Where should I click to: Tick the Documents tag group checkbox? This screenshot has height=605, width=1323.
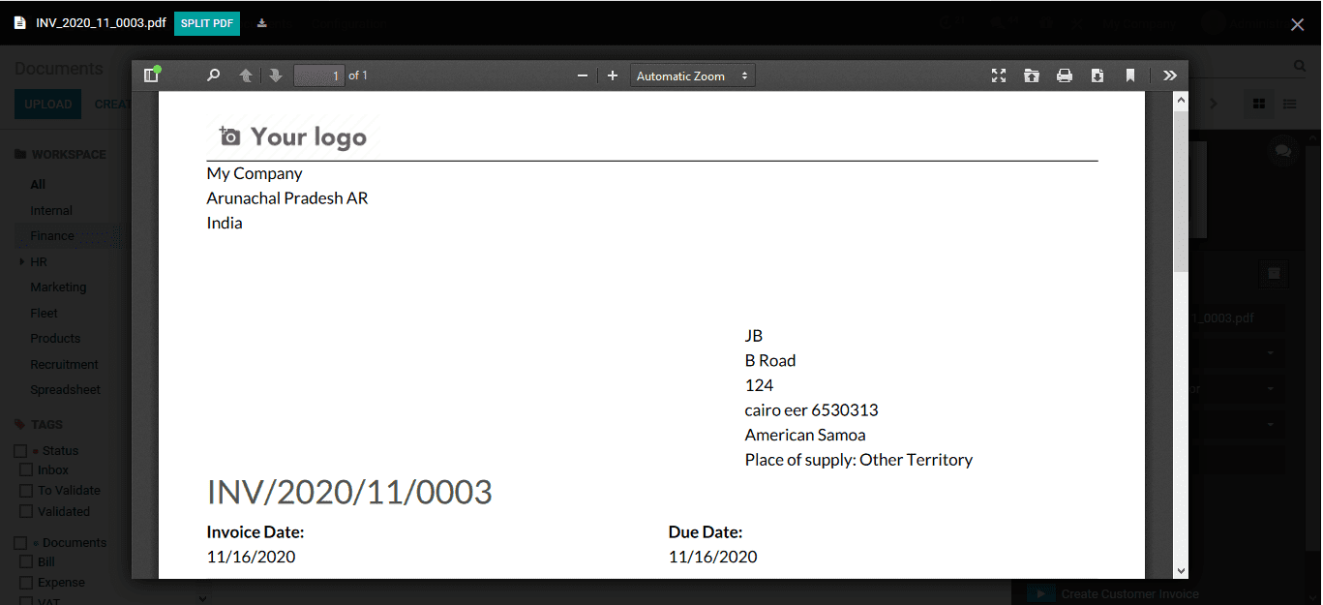tap(20, 543)
